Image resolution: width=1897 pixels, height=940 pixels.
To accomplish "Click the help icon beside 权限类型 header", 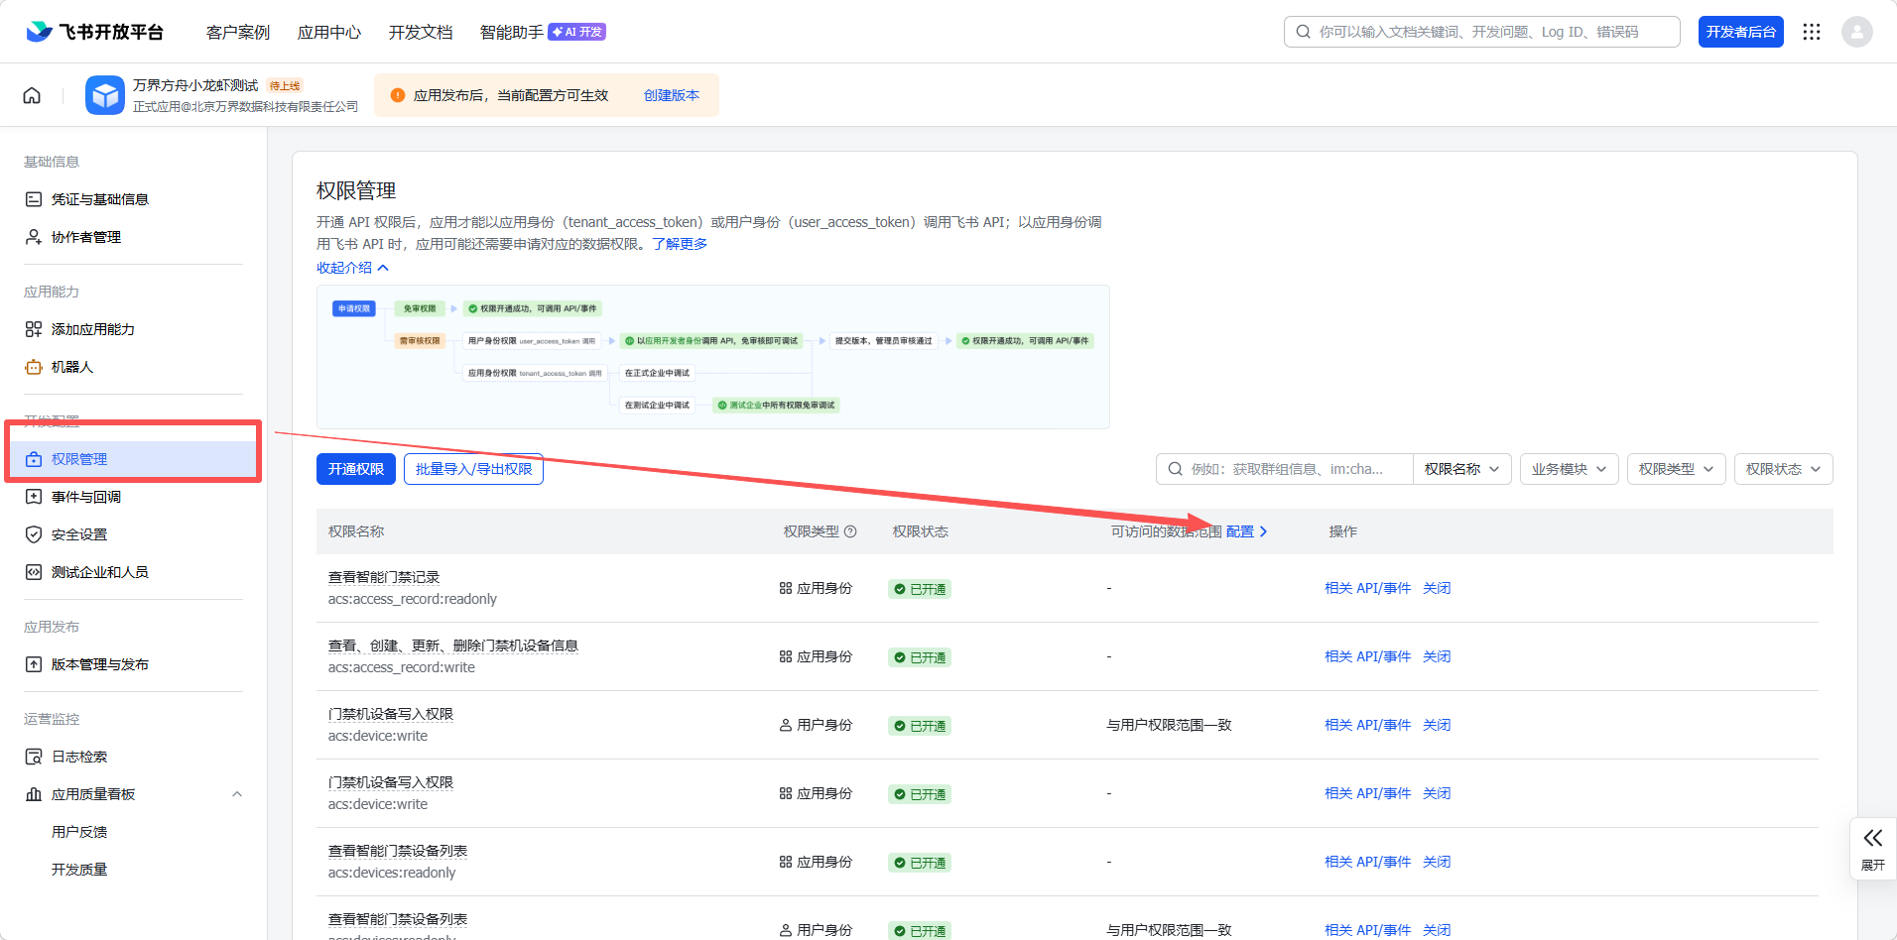I will click(850, 531).
